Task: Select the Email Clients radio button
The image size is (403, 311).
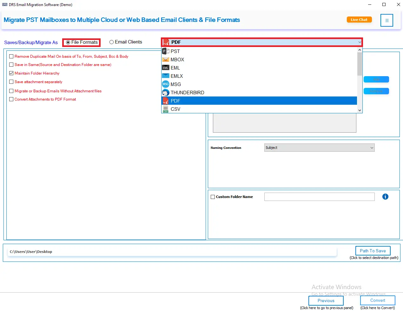Action: coord(111,42)
